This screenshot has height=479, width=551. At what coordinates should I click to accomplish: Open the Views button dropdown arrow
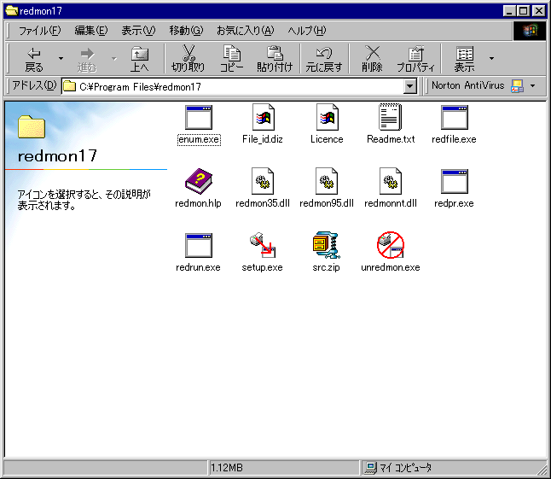coord(491,59)
